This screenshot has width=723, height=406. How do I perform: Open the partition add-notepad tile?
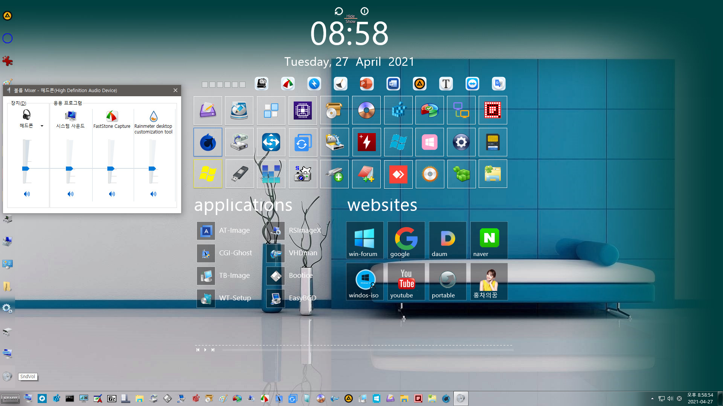coord(366,174)
